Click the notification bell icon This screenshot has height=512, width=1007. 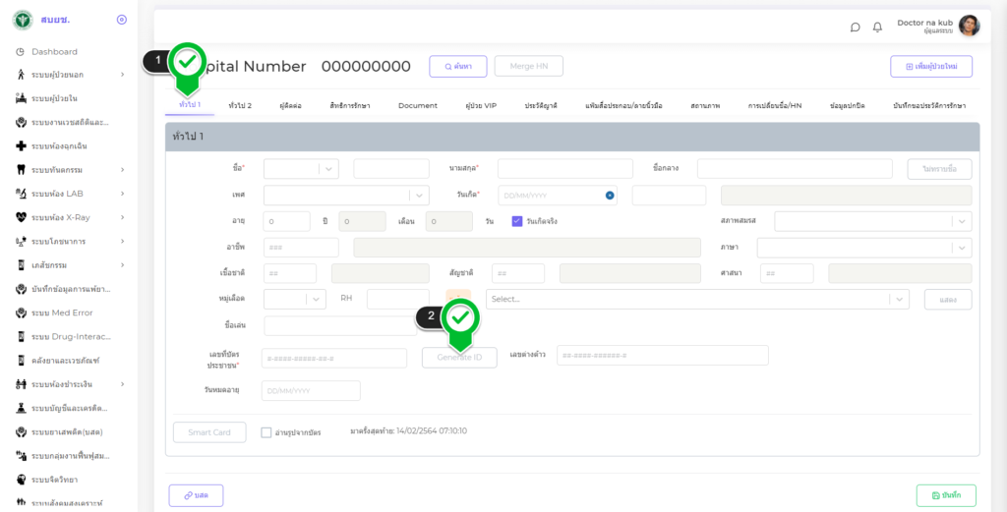[877, 27]
